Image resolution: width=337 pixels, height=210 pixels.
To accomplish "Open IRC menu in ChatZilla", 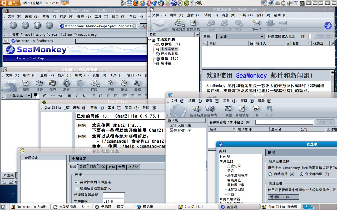I will coord(67,108).
